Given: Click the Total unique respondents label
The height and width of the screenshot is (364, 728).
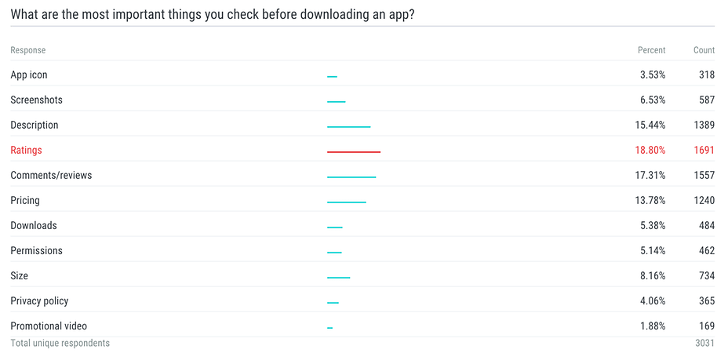Looking at the screenshot, I should pos(60,343).
